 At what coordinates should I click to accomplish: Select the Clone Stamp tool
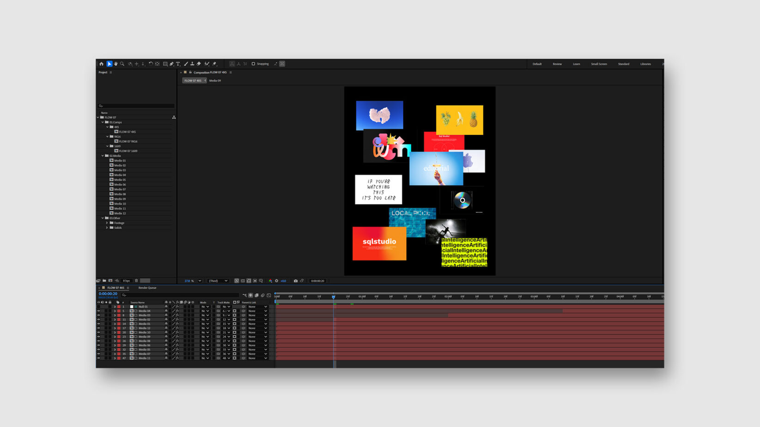tap(192, 64)
